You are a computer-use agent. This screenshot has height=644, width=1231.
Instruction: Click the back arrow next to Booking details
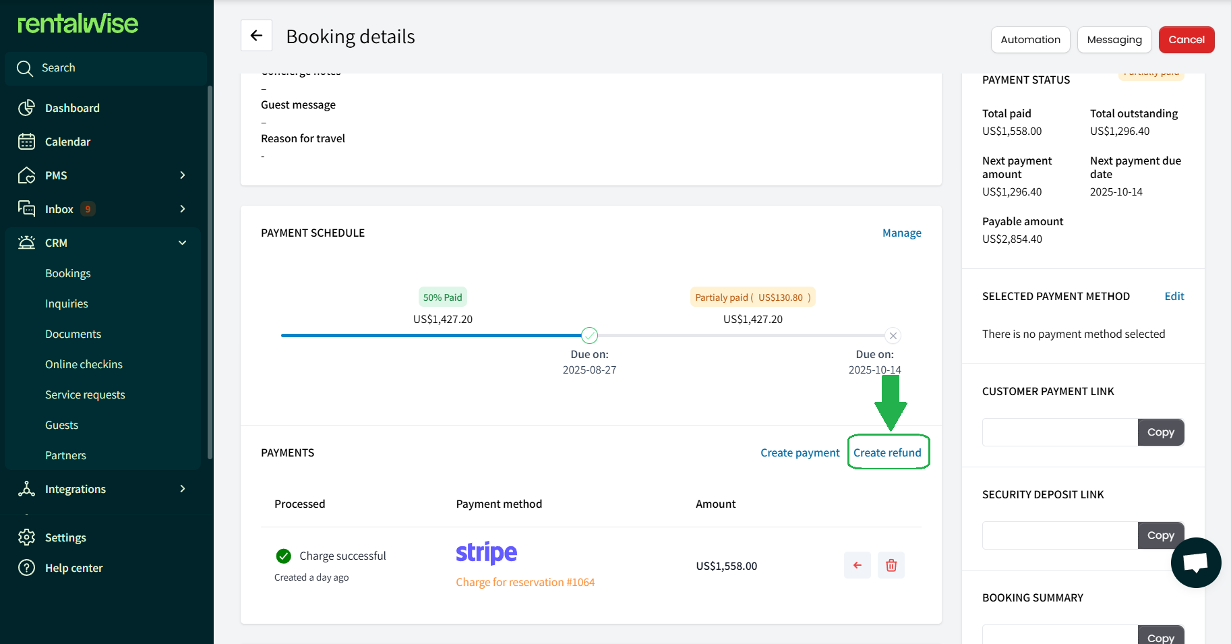click(256, 36)
